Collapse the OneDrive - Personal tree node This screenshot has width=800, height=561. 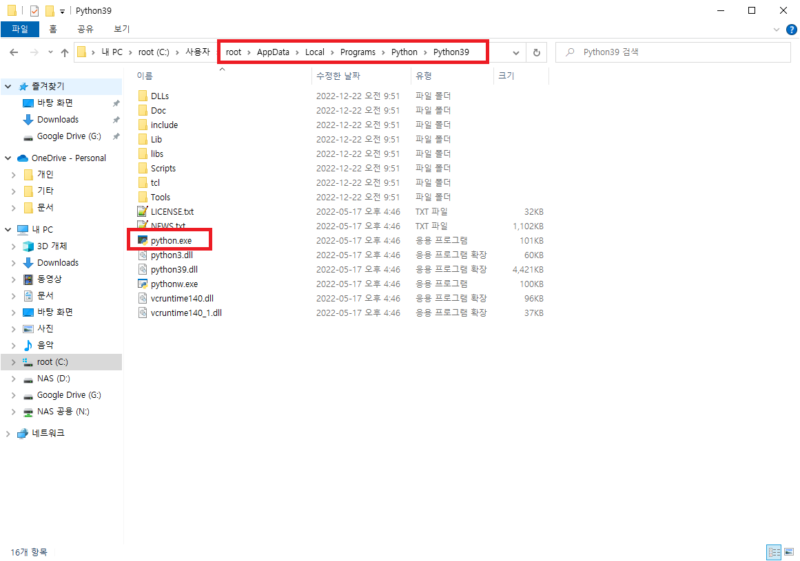tap(8, 158)
